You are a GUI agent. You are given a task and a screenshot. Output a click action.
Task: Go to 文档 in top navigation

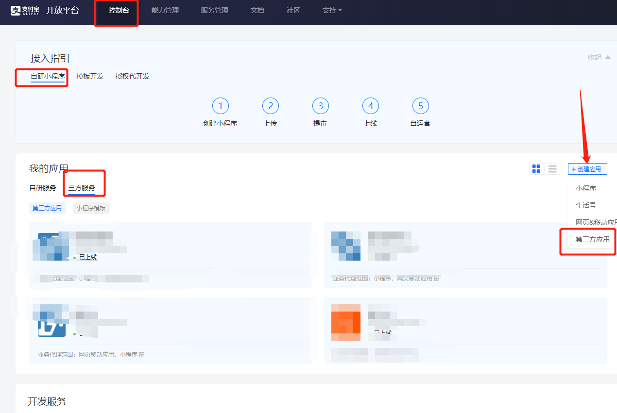point(257,10)
